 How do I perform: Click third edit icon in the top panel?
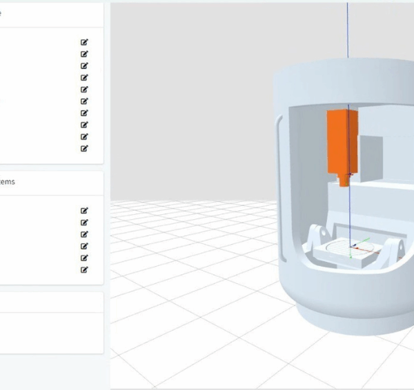tap(84, 65)
